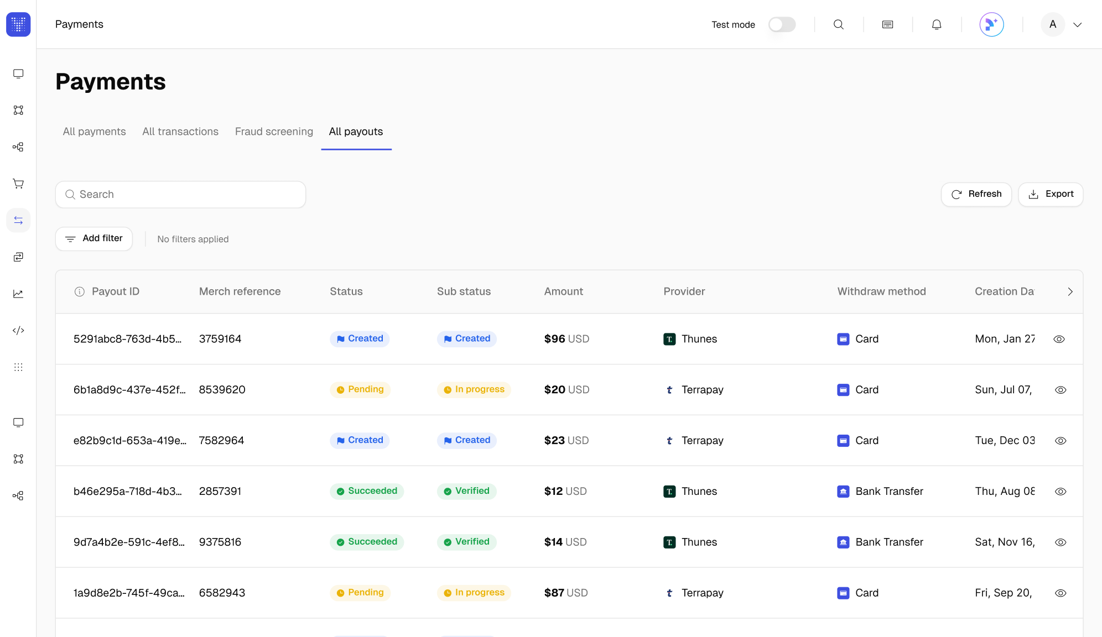Toggle the Test mode switch
The width and height of the screenshot is (1102, 637).
(x=782, y=24)
